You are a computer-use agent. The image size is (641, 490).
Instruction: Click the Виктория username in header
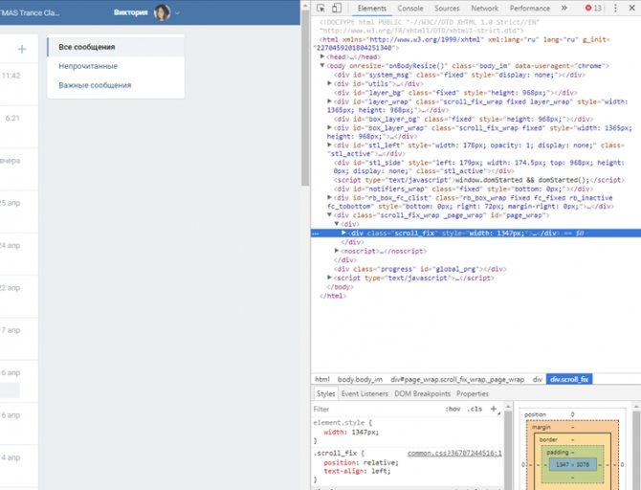tap(130, 12)
